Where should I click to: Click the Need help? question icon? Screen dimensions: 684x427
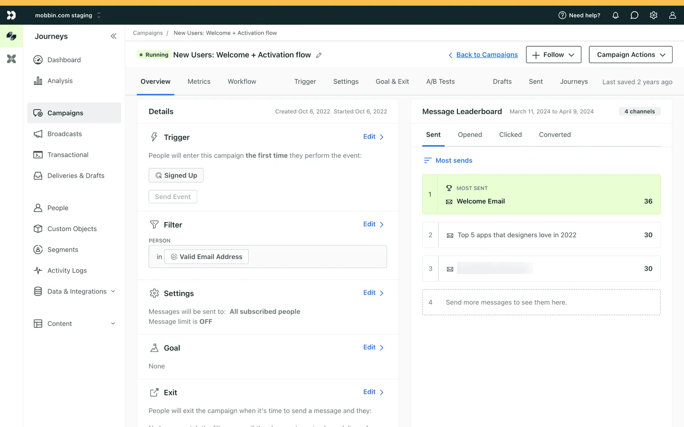(x=562, y=15)
